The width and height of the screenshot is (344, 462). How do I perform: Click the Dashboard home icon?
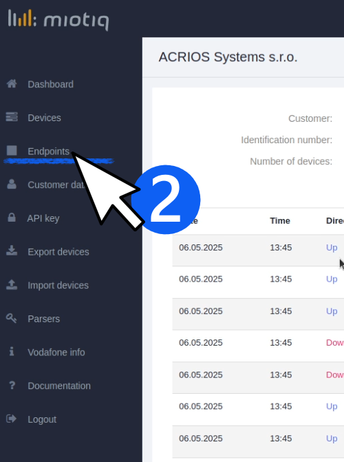(12, 84)
